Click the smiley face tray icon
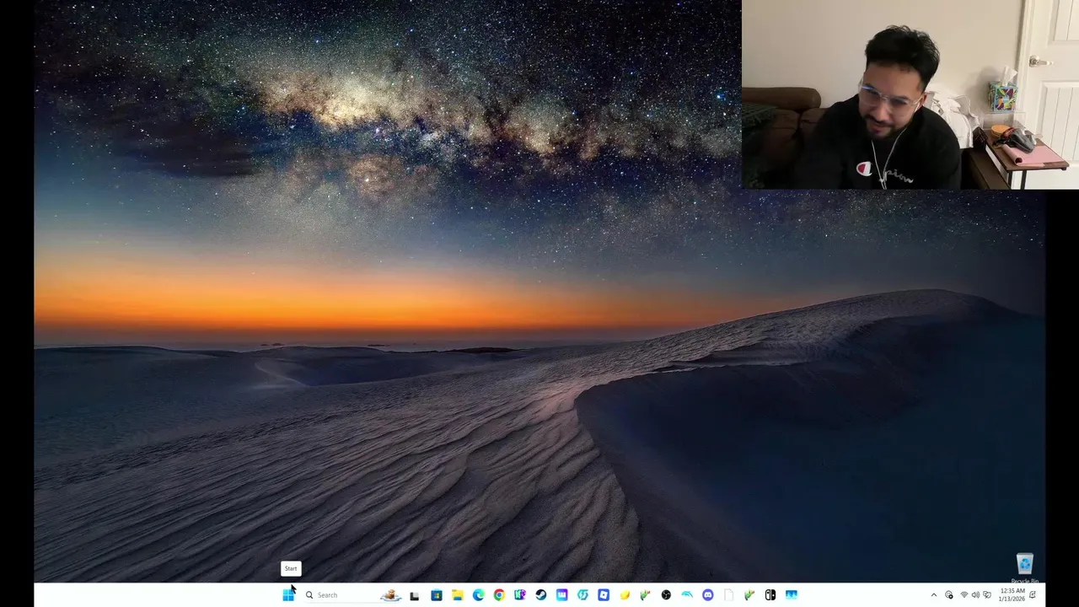The height and width of the screenshot is (607, 1079). pyautogui.click(x=949, y=595)
